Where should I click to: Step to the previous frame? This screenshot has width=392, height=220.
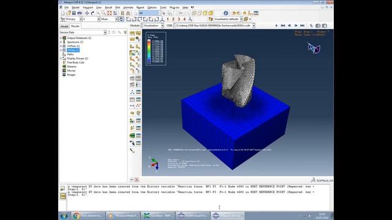pos(290,26)
